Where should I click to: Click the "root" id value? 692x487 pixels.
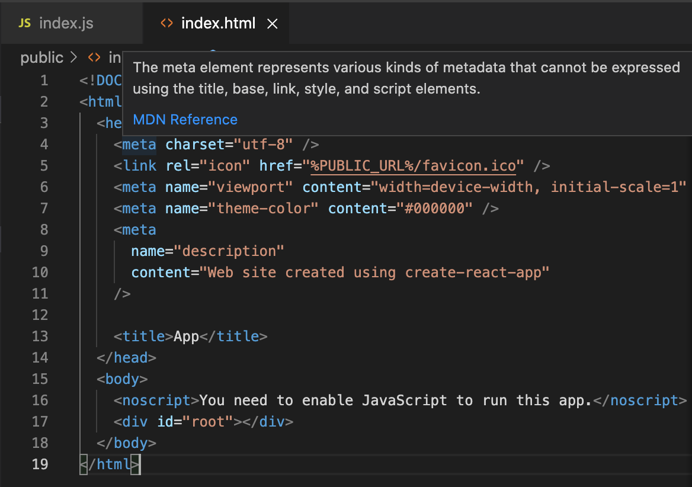pos(207,422)
